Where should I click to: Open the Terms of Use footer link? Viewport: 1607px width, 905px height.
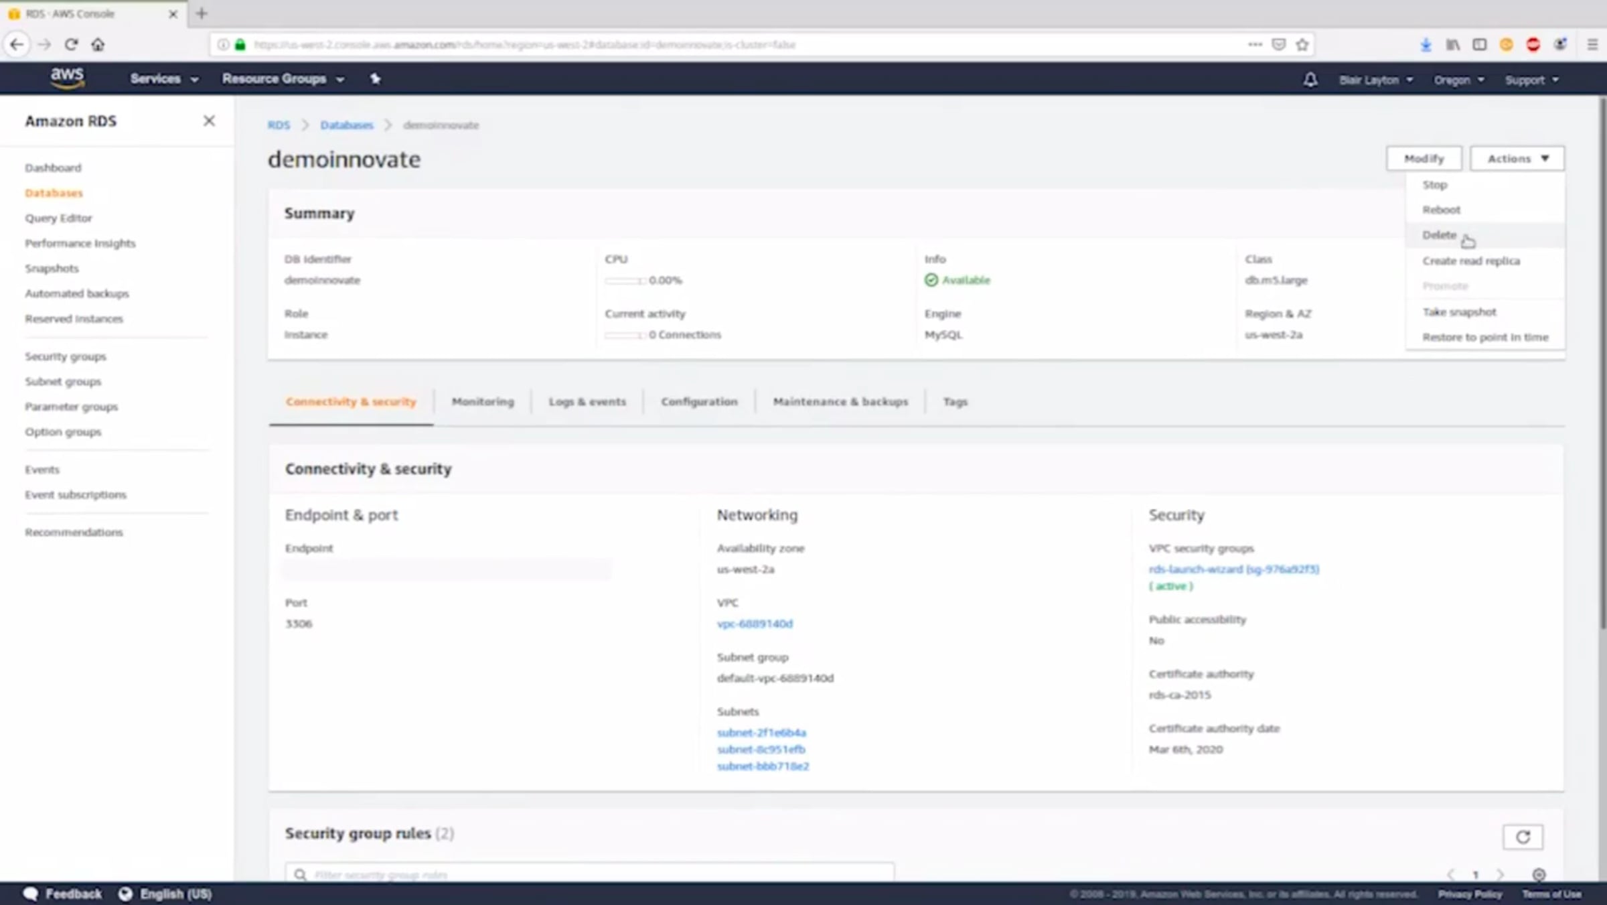point(1551,894)
